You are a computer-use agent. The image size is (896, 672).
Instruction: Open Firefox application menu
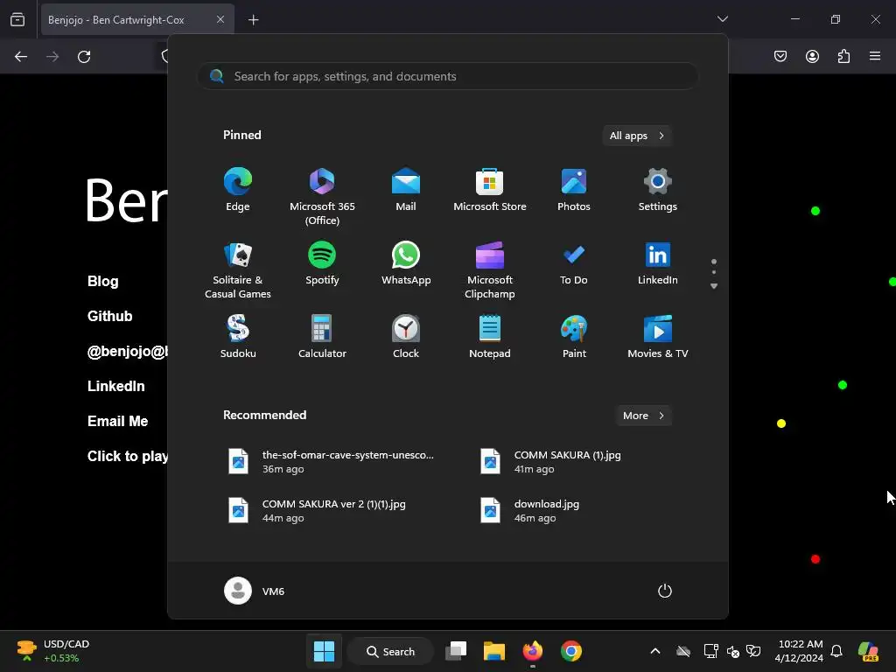point(875,56)
